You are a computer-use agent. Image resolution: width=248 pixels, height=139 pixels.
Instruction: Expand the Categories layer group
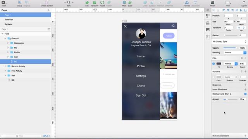point(8,43)
